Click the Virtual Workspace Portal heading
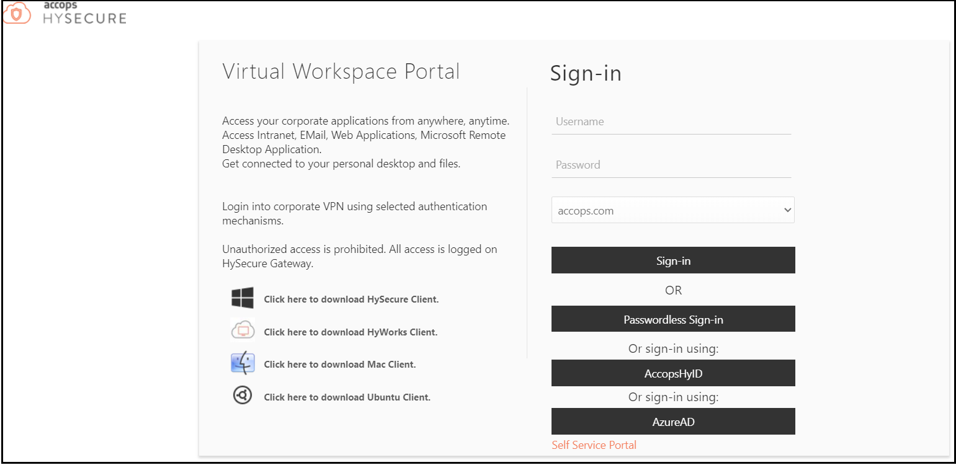 click(x=341, y=71)
